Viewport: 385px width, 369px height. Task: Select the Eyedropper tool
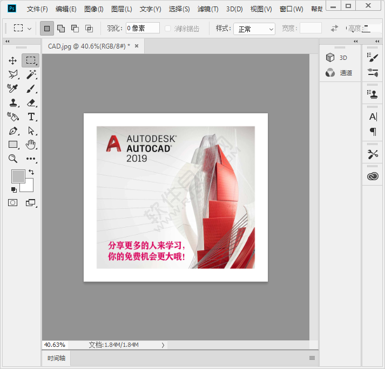click(x=12, y=88)
